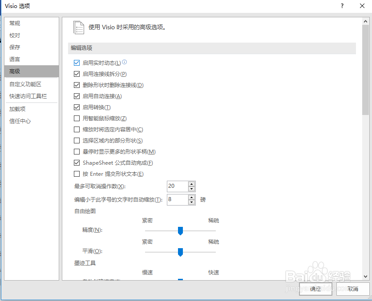Click the scrollbar down arrow

click(365, 277)
